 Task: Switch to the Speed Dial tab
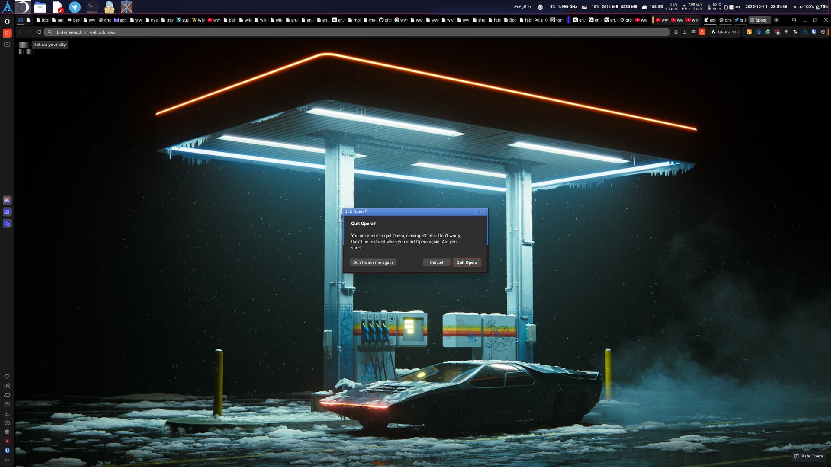point(759,20)
